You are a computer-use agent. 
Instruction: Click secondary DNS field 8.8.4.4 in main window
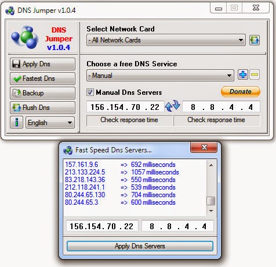click(x=221, y=107)
